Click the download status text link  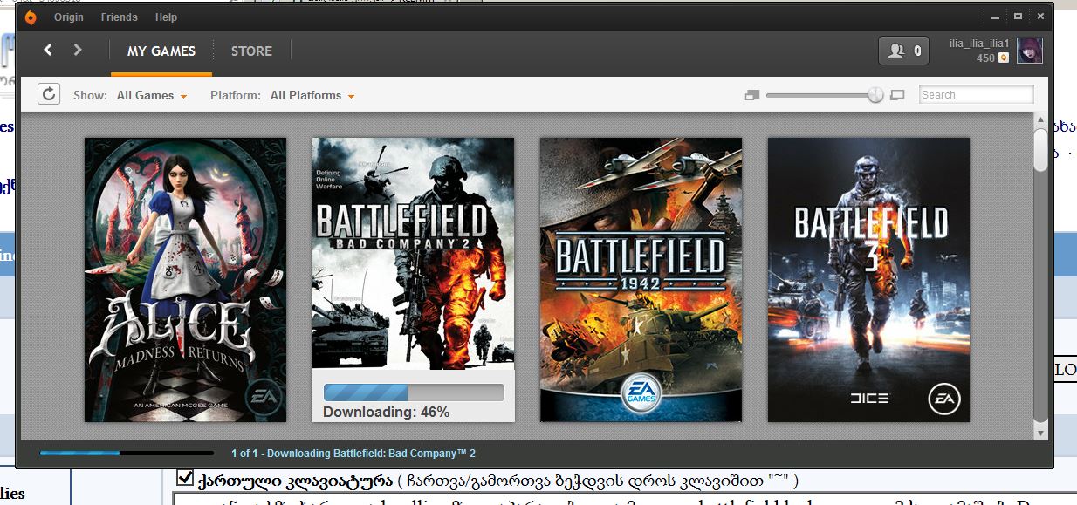353,454
